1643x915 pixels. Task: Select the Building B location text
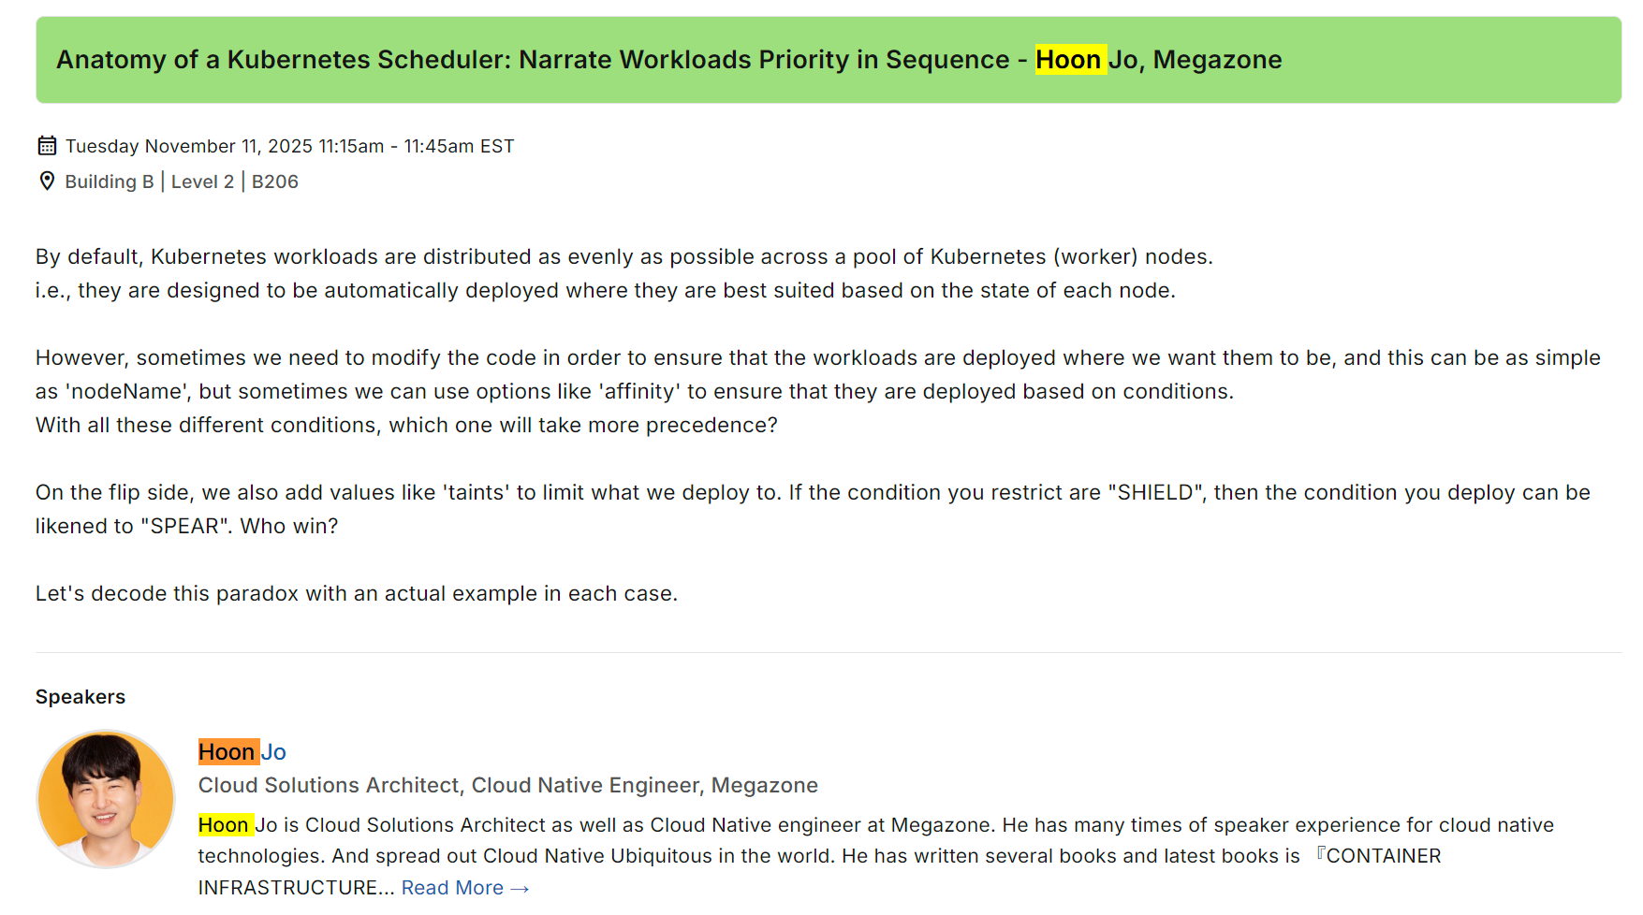(x=110, y=182)
